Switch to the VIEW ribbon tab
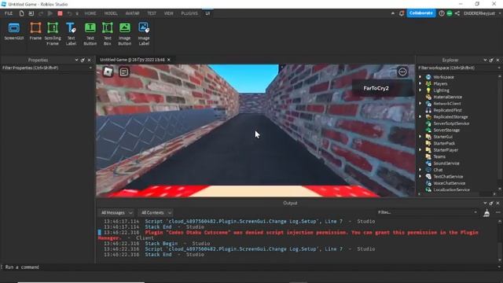Image resolution: width=503 pixels, height=283 pixels. click(x=168, y=13)
